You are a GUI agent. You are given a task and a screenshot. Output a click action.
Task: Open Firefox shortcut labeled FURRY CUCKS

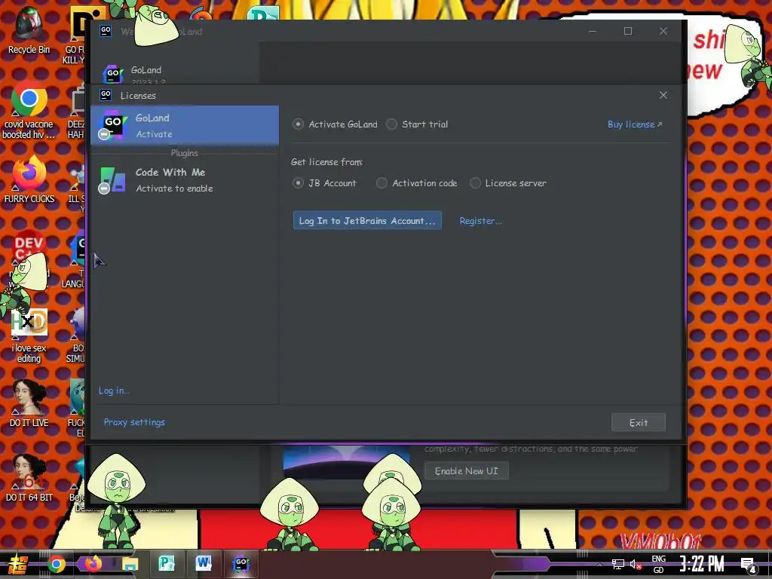29,179
